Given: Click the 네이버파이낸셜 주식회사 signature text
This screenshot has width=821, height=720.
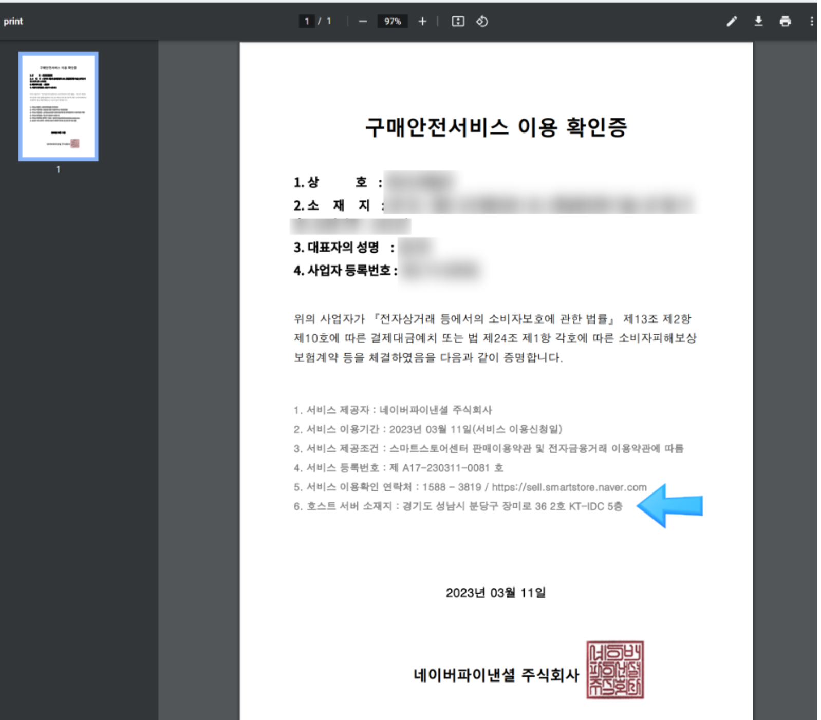Looking at the screenshot, I should tap(496, 675).
